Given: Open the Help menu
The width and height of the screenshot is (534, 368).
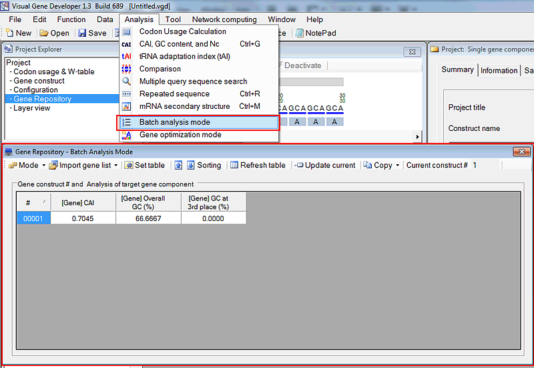Looking at the screenshot, I should (314, 19).
